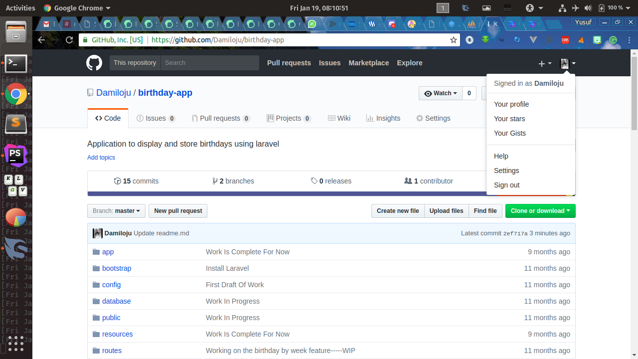Select the Code tab
The height and width of the screenshot is (359, 638).
click(108, 118)
